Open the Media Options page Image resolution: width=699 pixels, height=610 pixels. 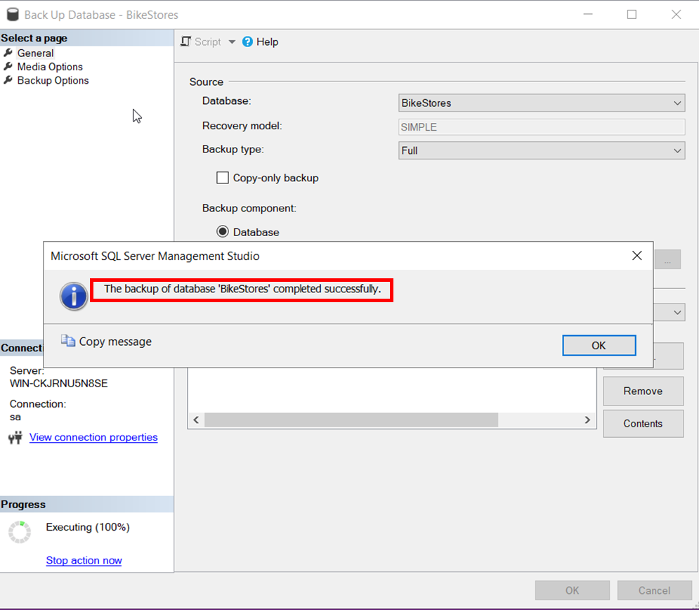pyautogui.click(x=50, y=67)
